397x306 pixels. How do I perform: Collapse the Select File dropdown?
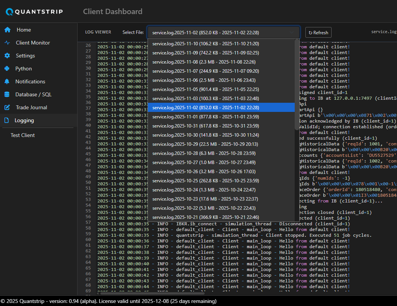click(x=224, y=32)
